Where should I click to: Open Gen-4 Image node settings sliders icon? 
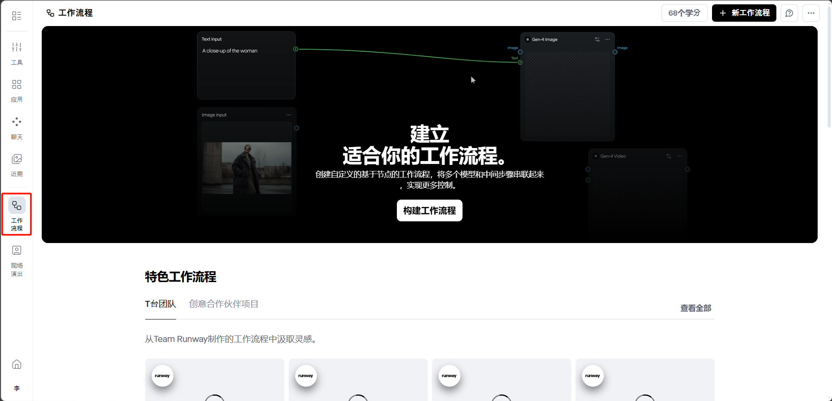597,39
